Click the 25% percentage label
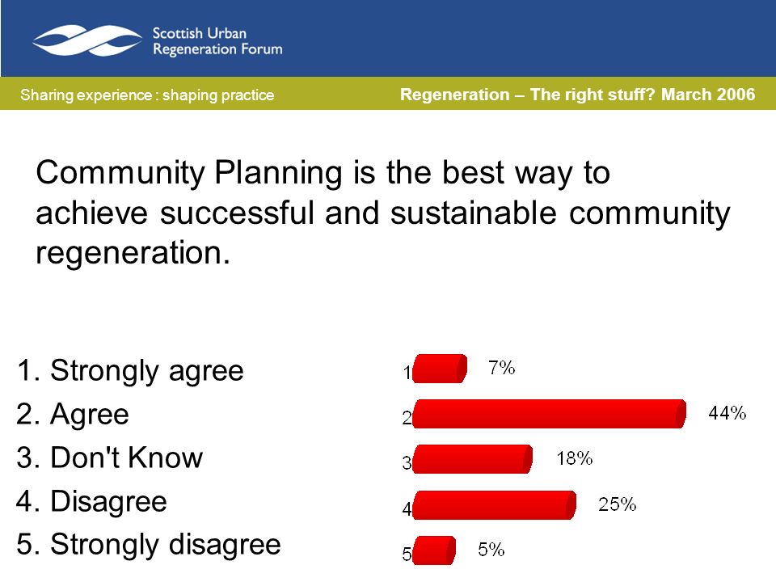The height and width of the screenshot is (582, 776). (x=617, y=504)
